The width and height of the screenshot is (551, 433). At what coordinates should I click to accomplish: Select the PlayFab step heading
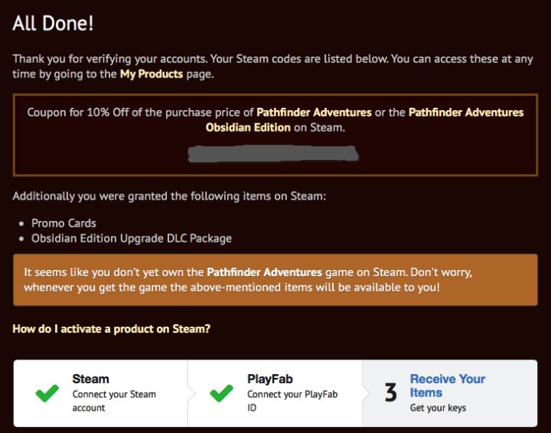coord(269,379)
